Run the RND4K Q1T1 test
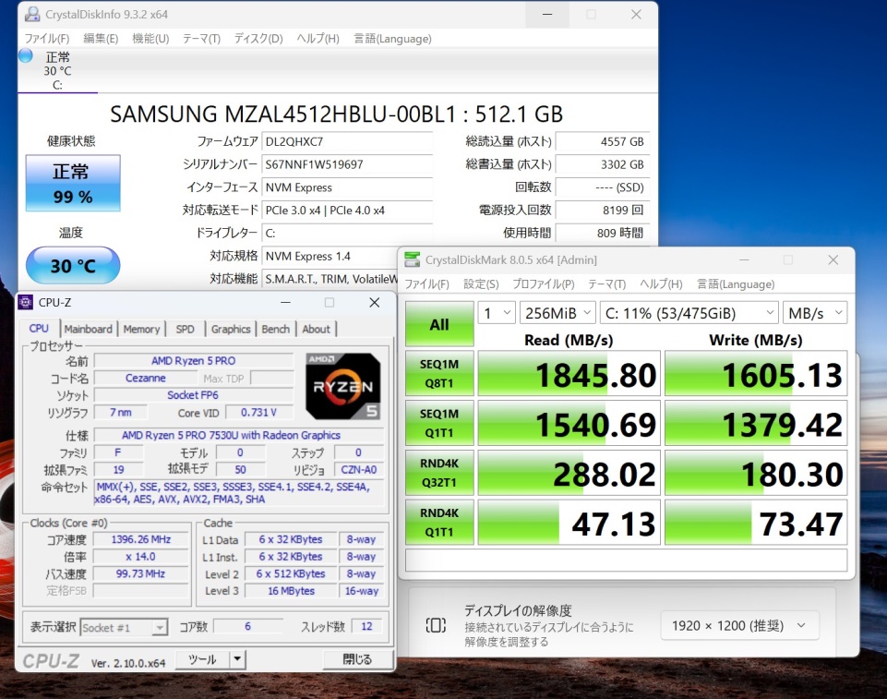The height and width of the screenshot is (699, 887). (439, 522)
